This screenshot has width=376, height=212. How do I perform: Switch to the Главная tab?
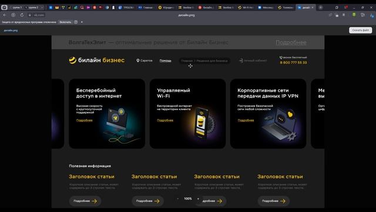[x=146, y=8]
